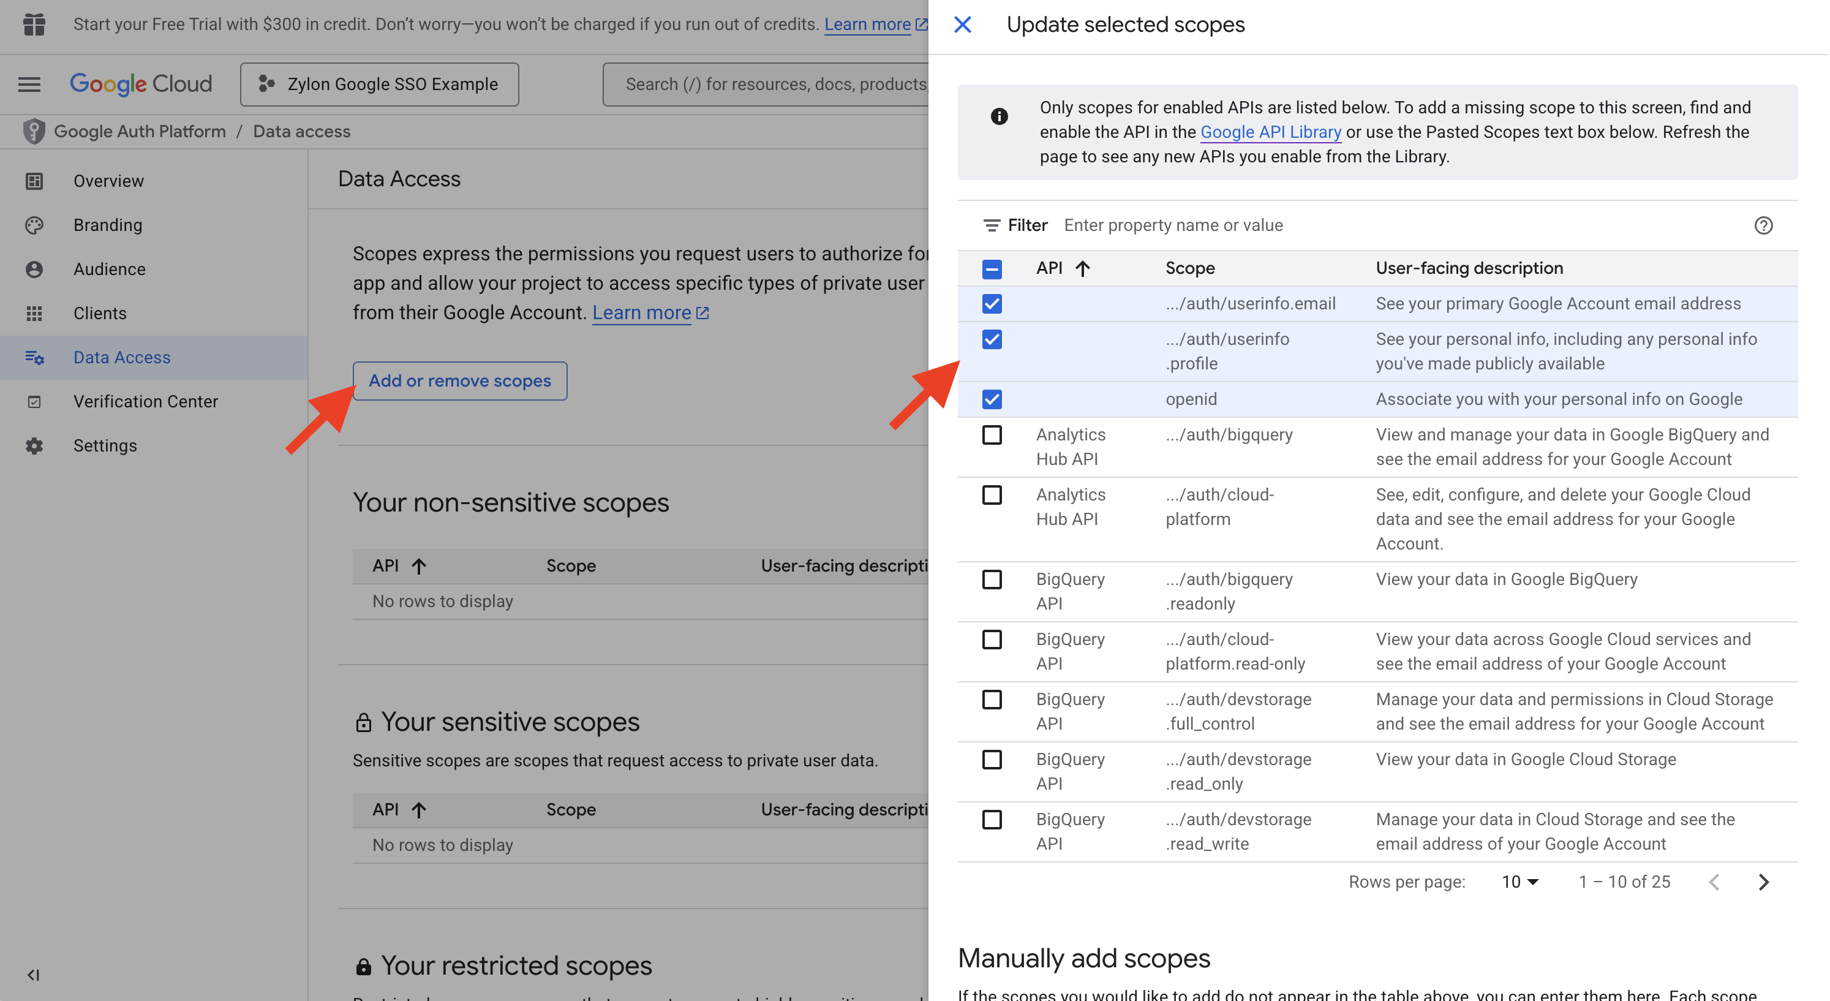Open the Google API Library link
The height and width of the screenshot is (1001, 1830).
coord(1270,132)
